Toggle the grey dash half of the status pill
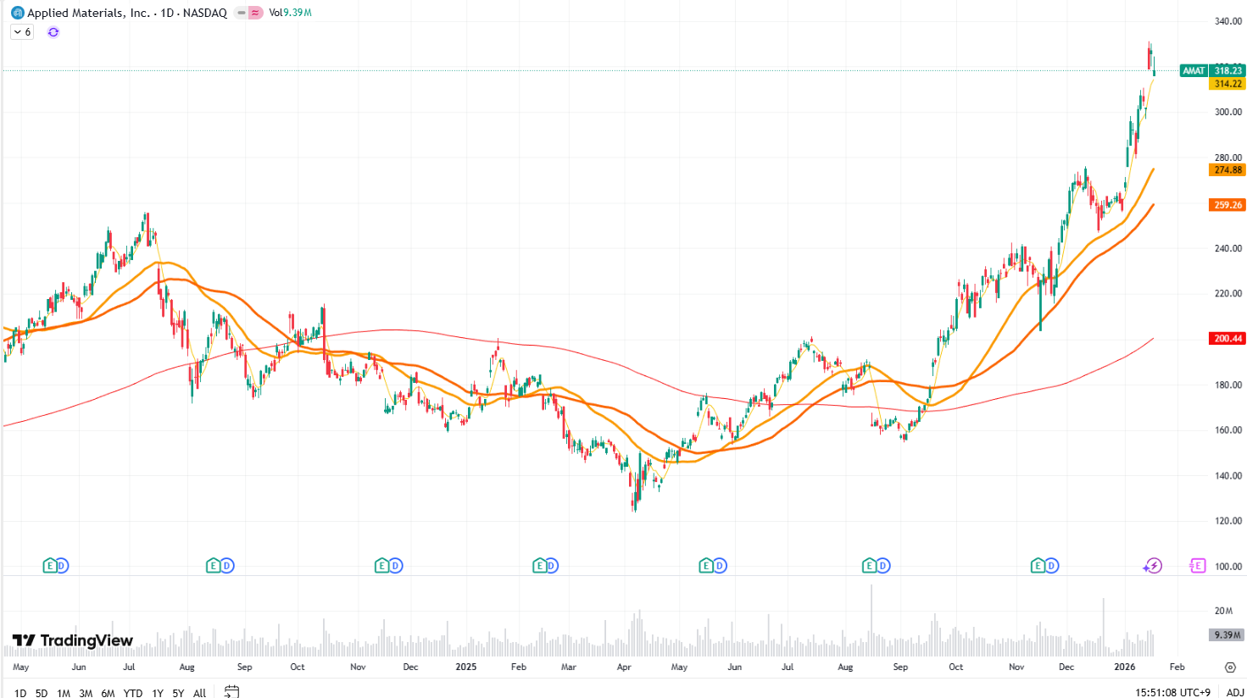 click(x=242, y=13)
